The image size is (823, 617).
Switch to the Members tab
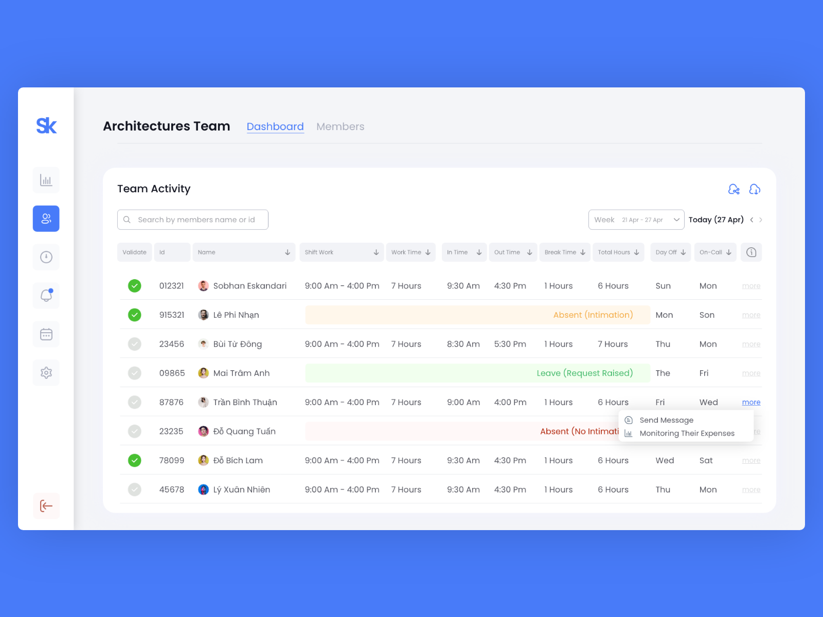[340, 126]
